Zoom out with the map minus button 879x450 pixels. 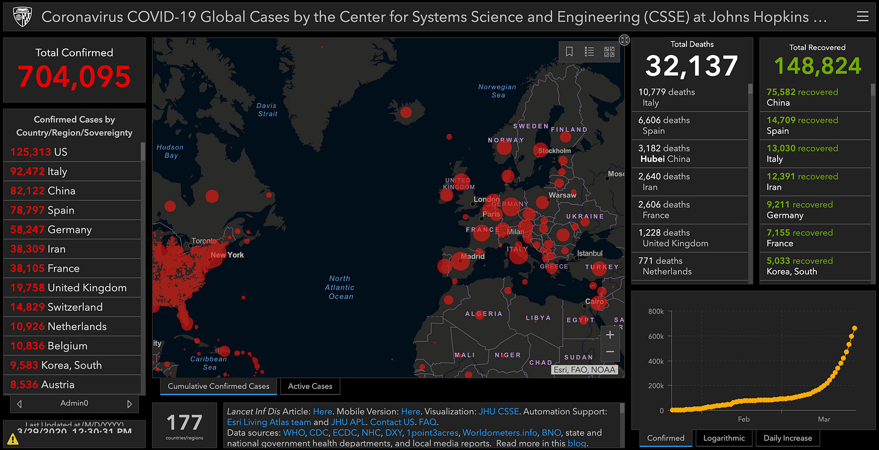610,352
